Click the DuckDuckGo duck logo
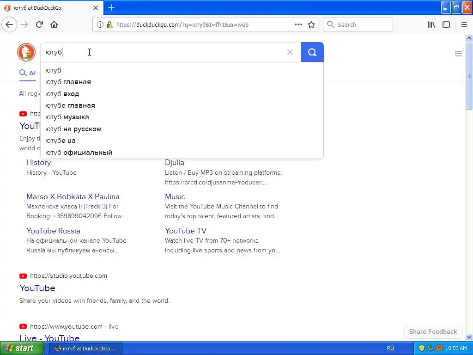This screenshot has width=473, height=355. tap(26, 52)
